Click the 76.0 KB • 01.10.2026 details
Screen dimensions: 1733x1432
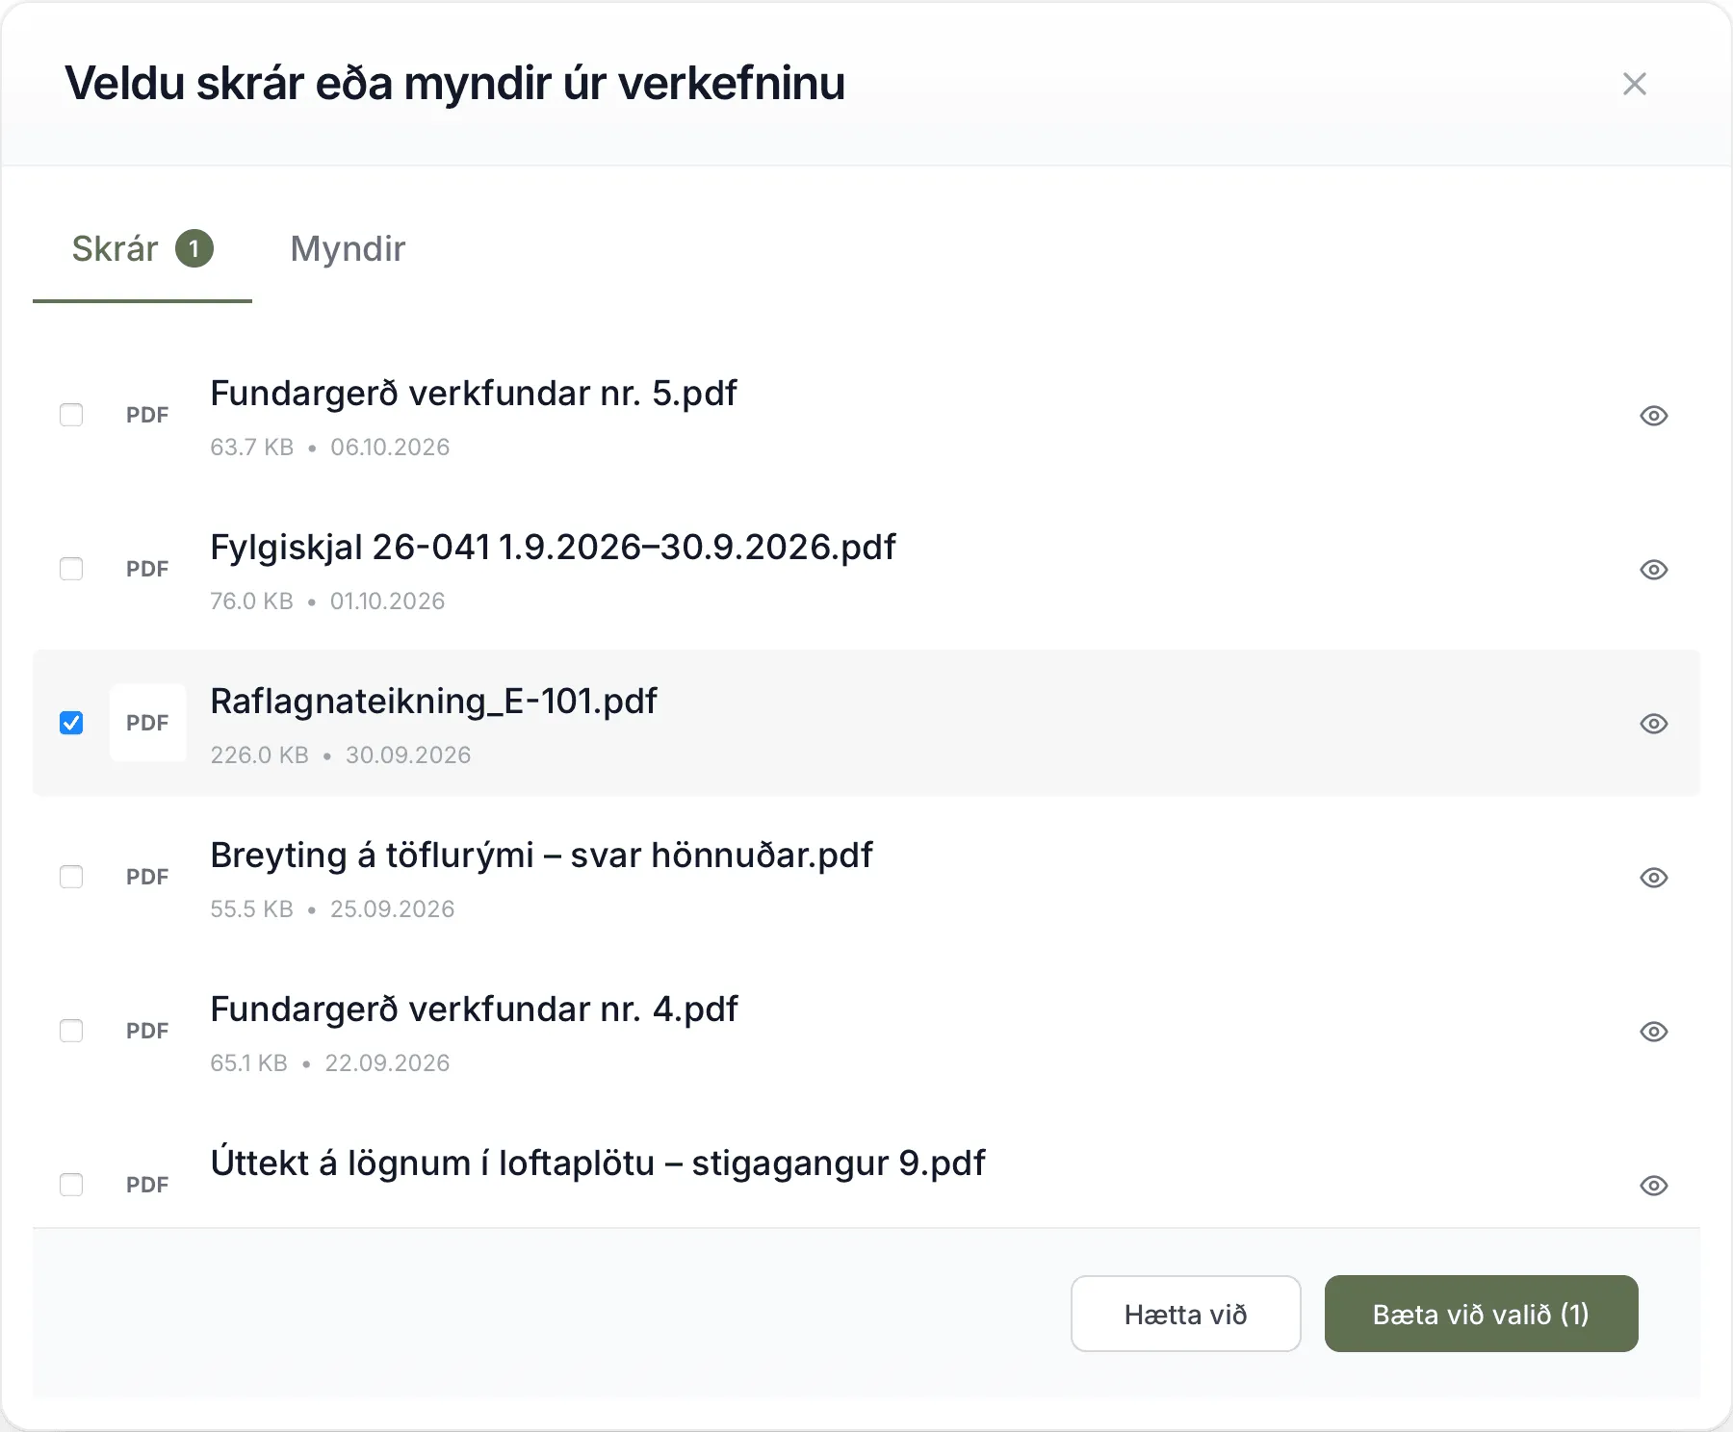pyautogui.click(x=327, y=601)
